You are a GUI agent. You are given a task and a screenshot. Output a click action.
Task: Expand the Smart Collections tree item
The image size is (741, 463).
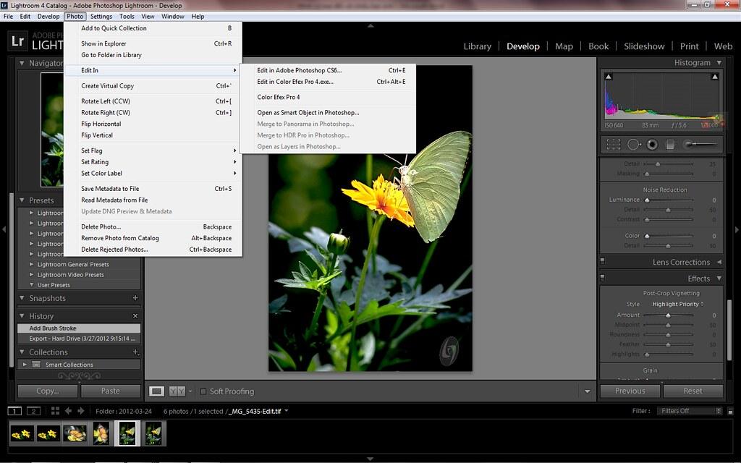25,365
